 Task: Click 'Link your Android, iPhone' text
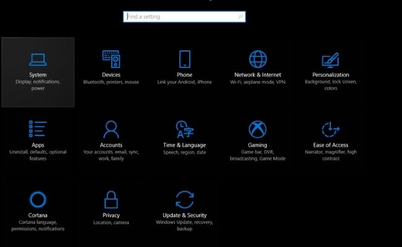184,82
